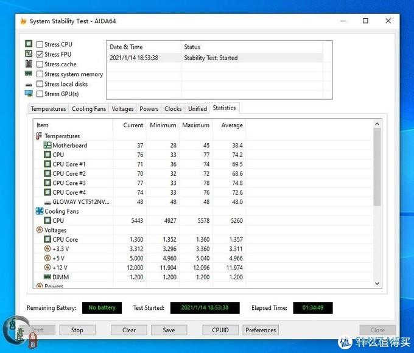Switch to the Cooling Fans tab
The height and width of the screenshot is (353, 414).
tap(89, 109)
